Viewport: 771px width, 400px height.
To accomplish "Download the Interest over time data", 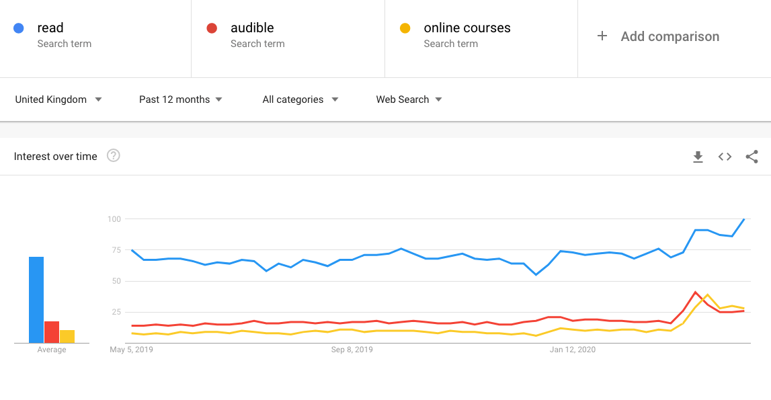I will tap(698, 157).
